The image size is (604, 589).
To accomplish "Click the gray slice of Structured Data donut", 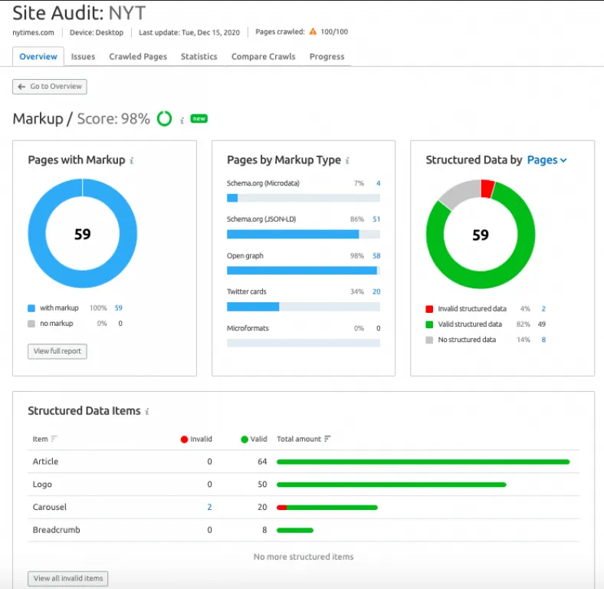I will point(462,192).
